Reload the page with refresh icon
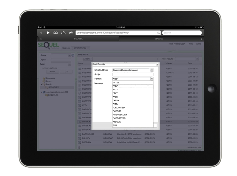Image resolution: width=237 pixels, height=176 pixels. click(x=158, y=33)
